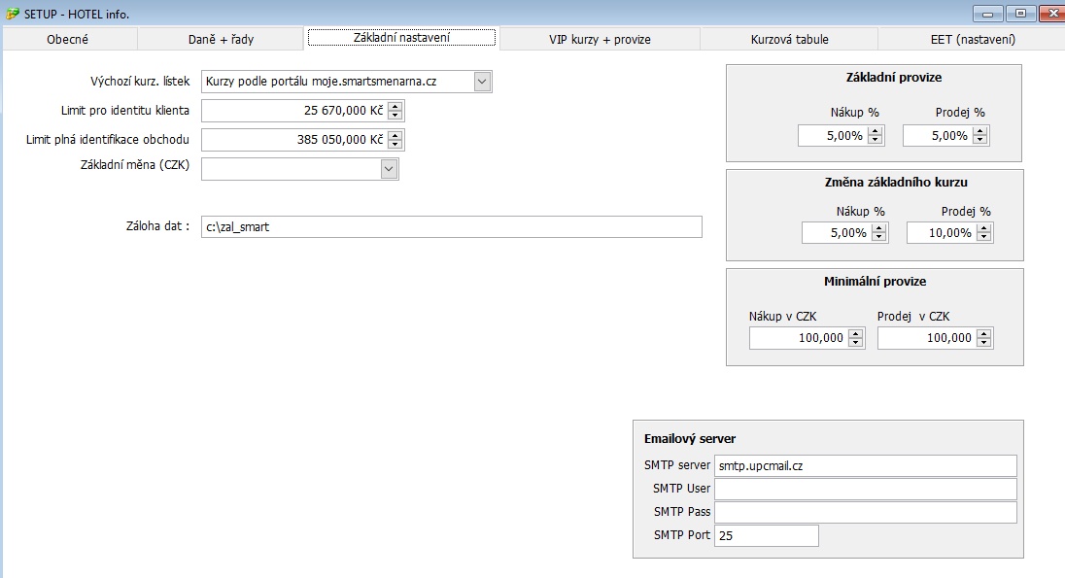This screenshot has height=578, width=1065.
Task: Increase Základní provize Prodej % value
Action: coord(980,131)
